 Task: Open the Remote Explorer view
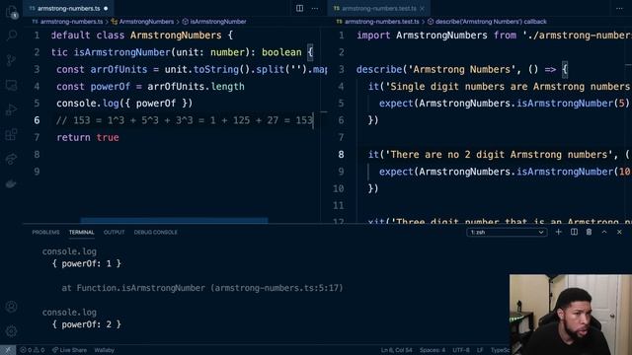11,85
